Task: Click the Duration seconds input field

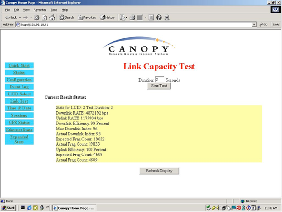Action: [160, 79]
